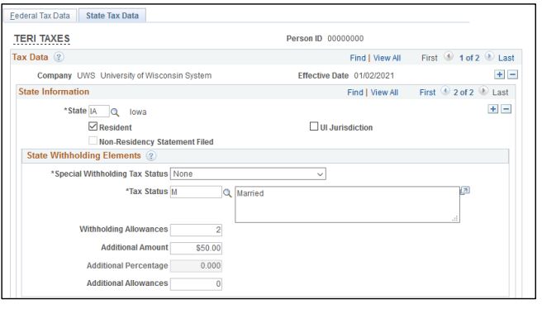Delete the current Tax Data row
Image resolution: width=542 pixels, height=309 pixels.
[512, 74]
